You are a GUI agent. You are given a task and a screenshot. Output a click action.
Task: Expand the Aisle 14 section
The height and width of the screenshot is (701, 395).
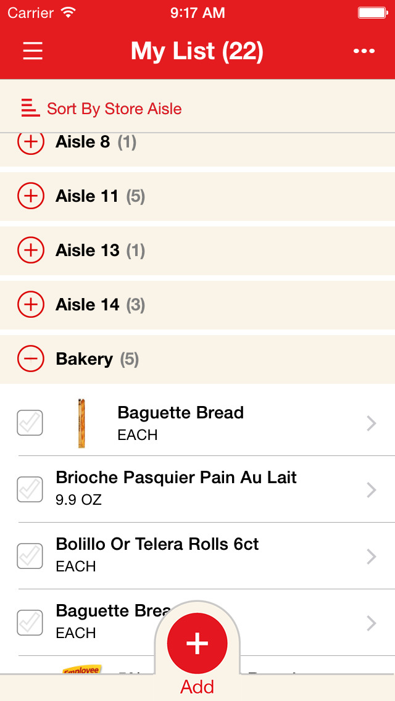click(x=30, y=305)
